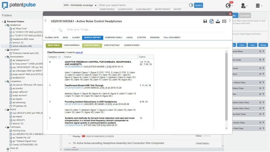
Task: Click query icon for ap:"Bose Corp"
Action: click(11, 28)
